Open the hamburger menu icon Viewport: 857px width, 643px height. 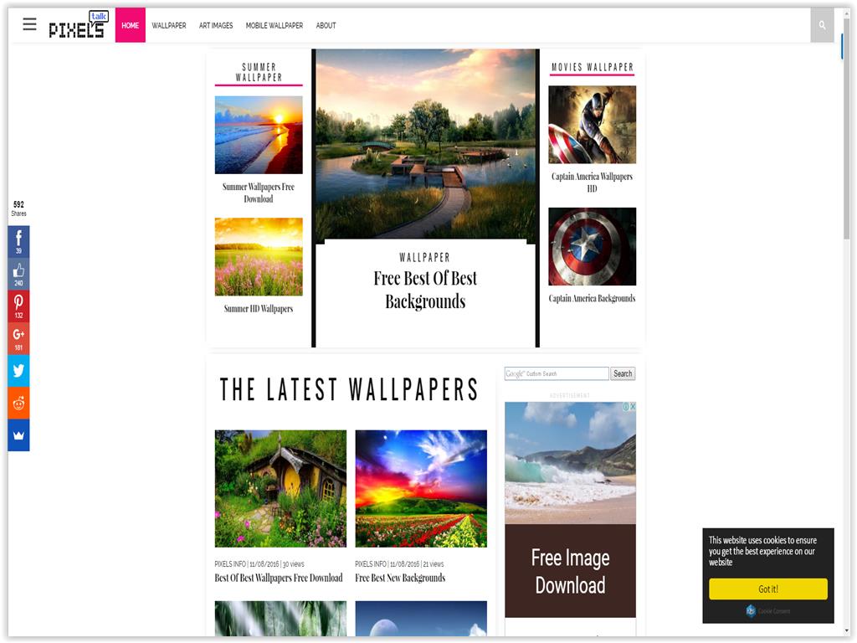pyautogui.click(x=29, y=24)
